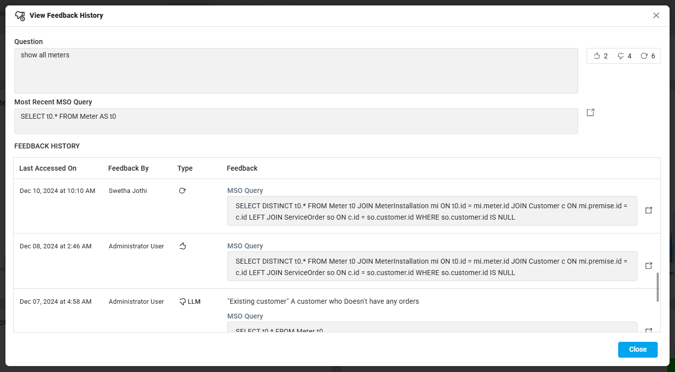Image resolution: width=675 pixels, height=372 pixels.
Task: Click the Most Recent MSO Query text box
Action: [295, 121]
